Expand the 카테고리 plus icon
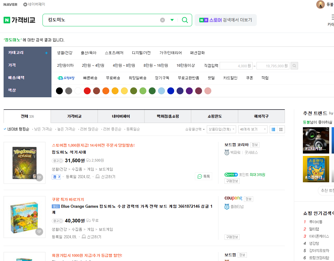 tap(46, 53)
